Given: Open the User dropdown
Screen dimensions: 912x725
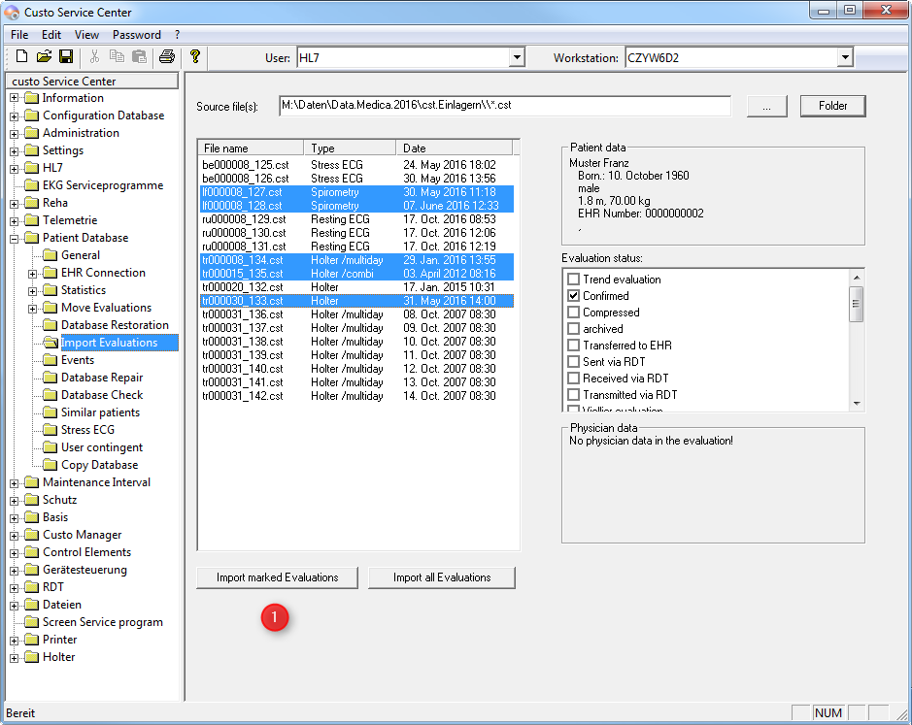Looking at the screenshot, I should [517, 57].
